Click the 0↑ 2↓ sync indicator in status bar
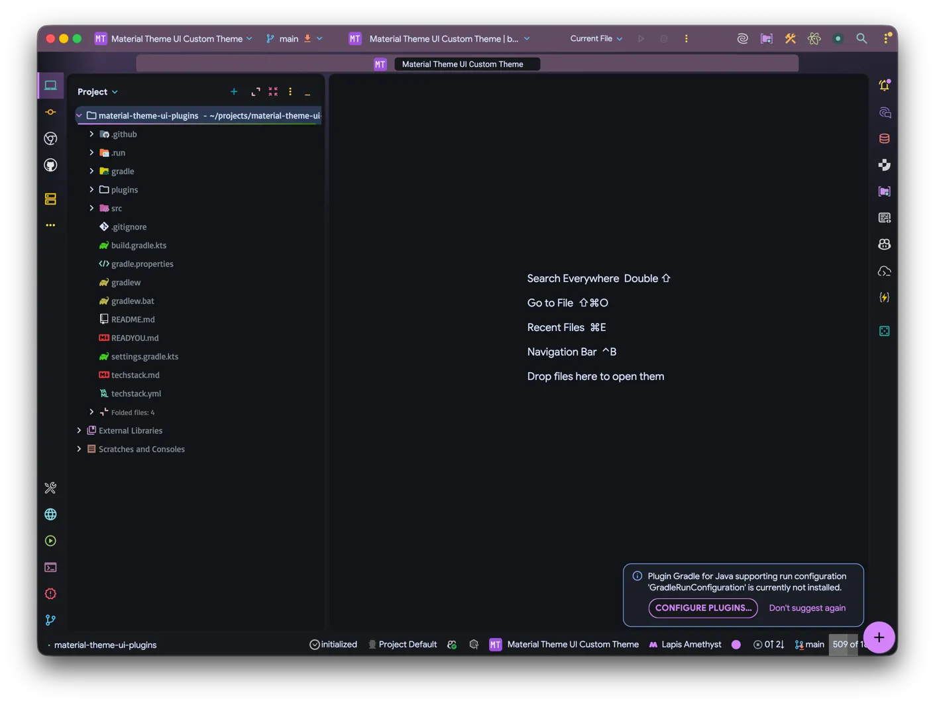 pos(769,644)
